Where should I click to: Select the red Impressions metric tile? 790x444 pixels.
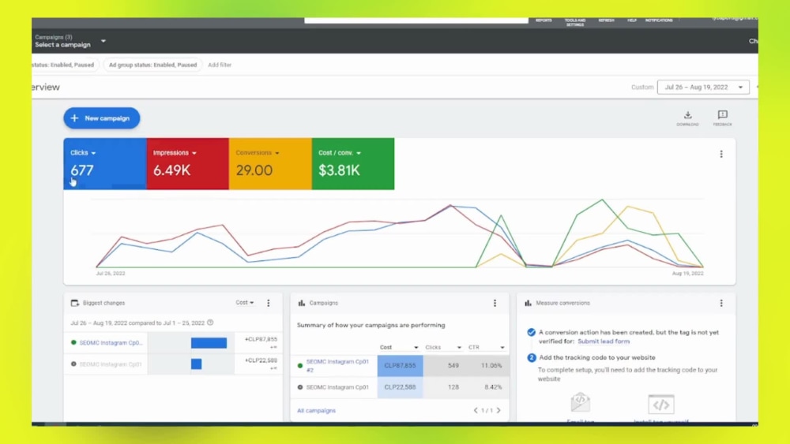(x=187, y=164)
